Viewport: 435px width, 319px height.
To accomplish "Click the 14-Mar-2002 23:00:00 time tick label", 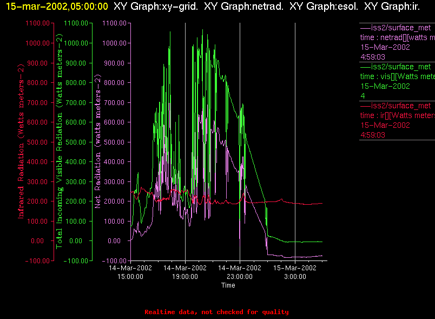I will (x=240, y=272).
